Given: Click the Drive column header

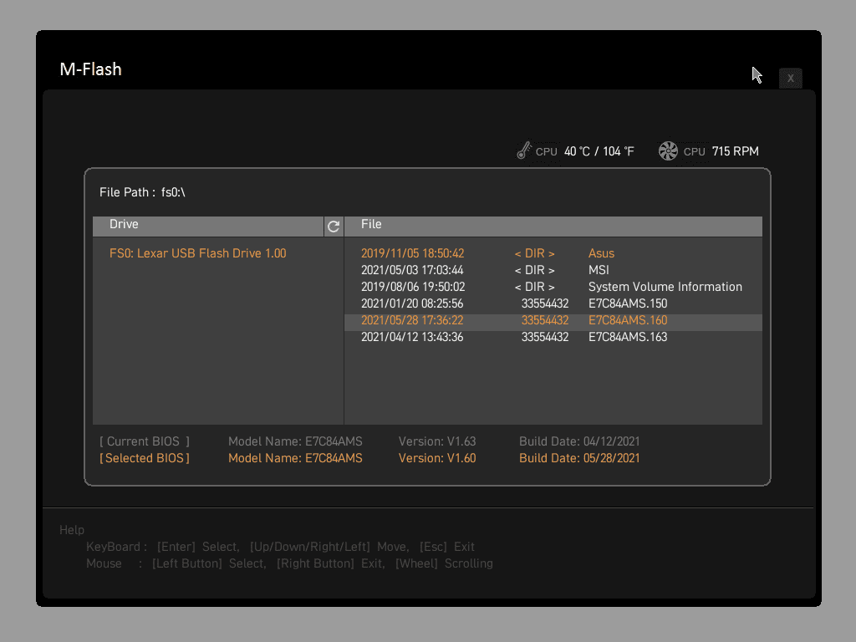Looking at the screenshot, I should 208,226.
